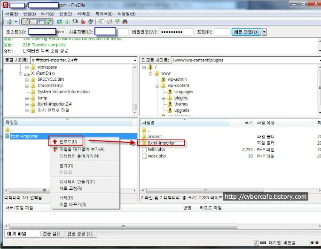Collapse the X: (RamDisk) drive node
321x249 pixels.
[20, 74]
